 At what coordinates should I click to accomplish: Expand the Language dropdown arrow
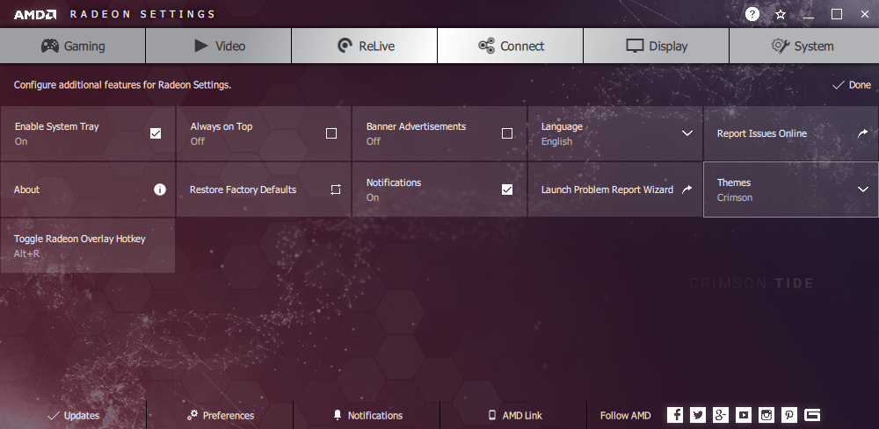click(686, 133)
